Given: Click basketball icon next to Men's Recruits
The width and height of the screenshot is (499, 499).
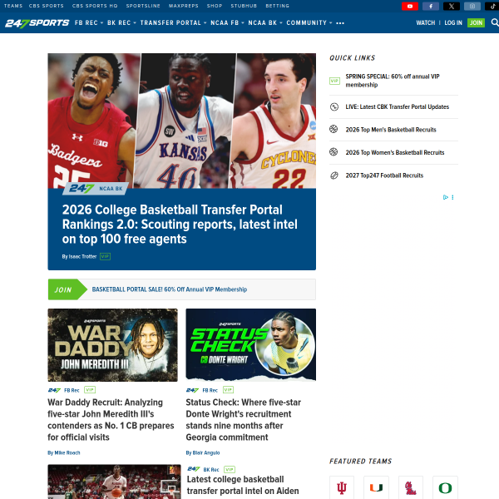Looking at the screenshot, I should pos(333,129).
